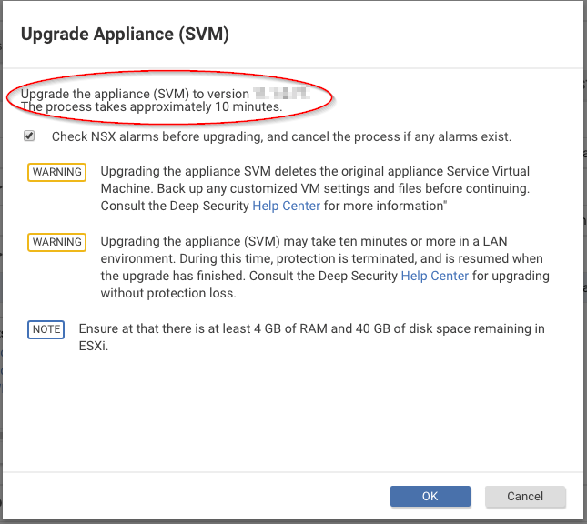The image size is (587, 524).
Task: Click the 'Check NSX alarms before upgrading' label text
Action: click(x=281, y=136)
